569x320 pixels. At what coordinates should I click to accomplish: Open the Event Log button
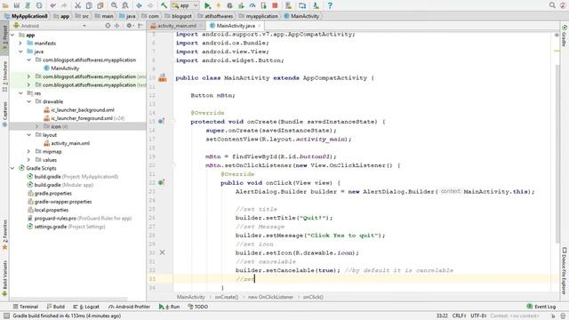(541, 307)
